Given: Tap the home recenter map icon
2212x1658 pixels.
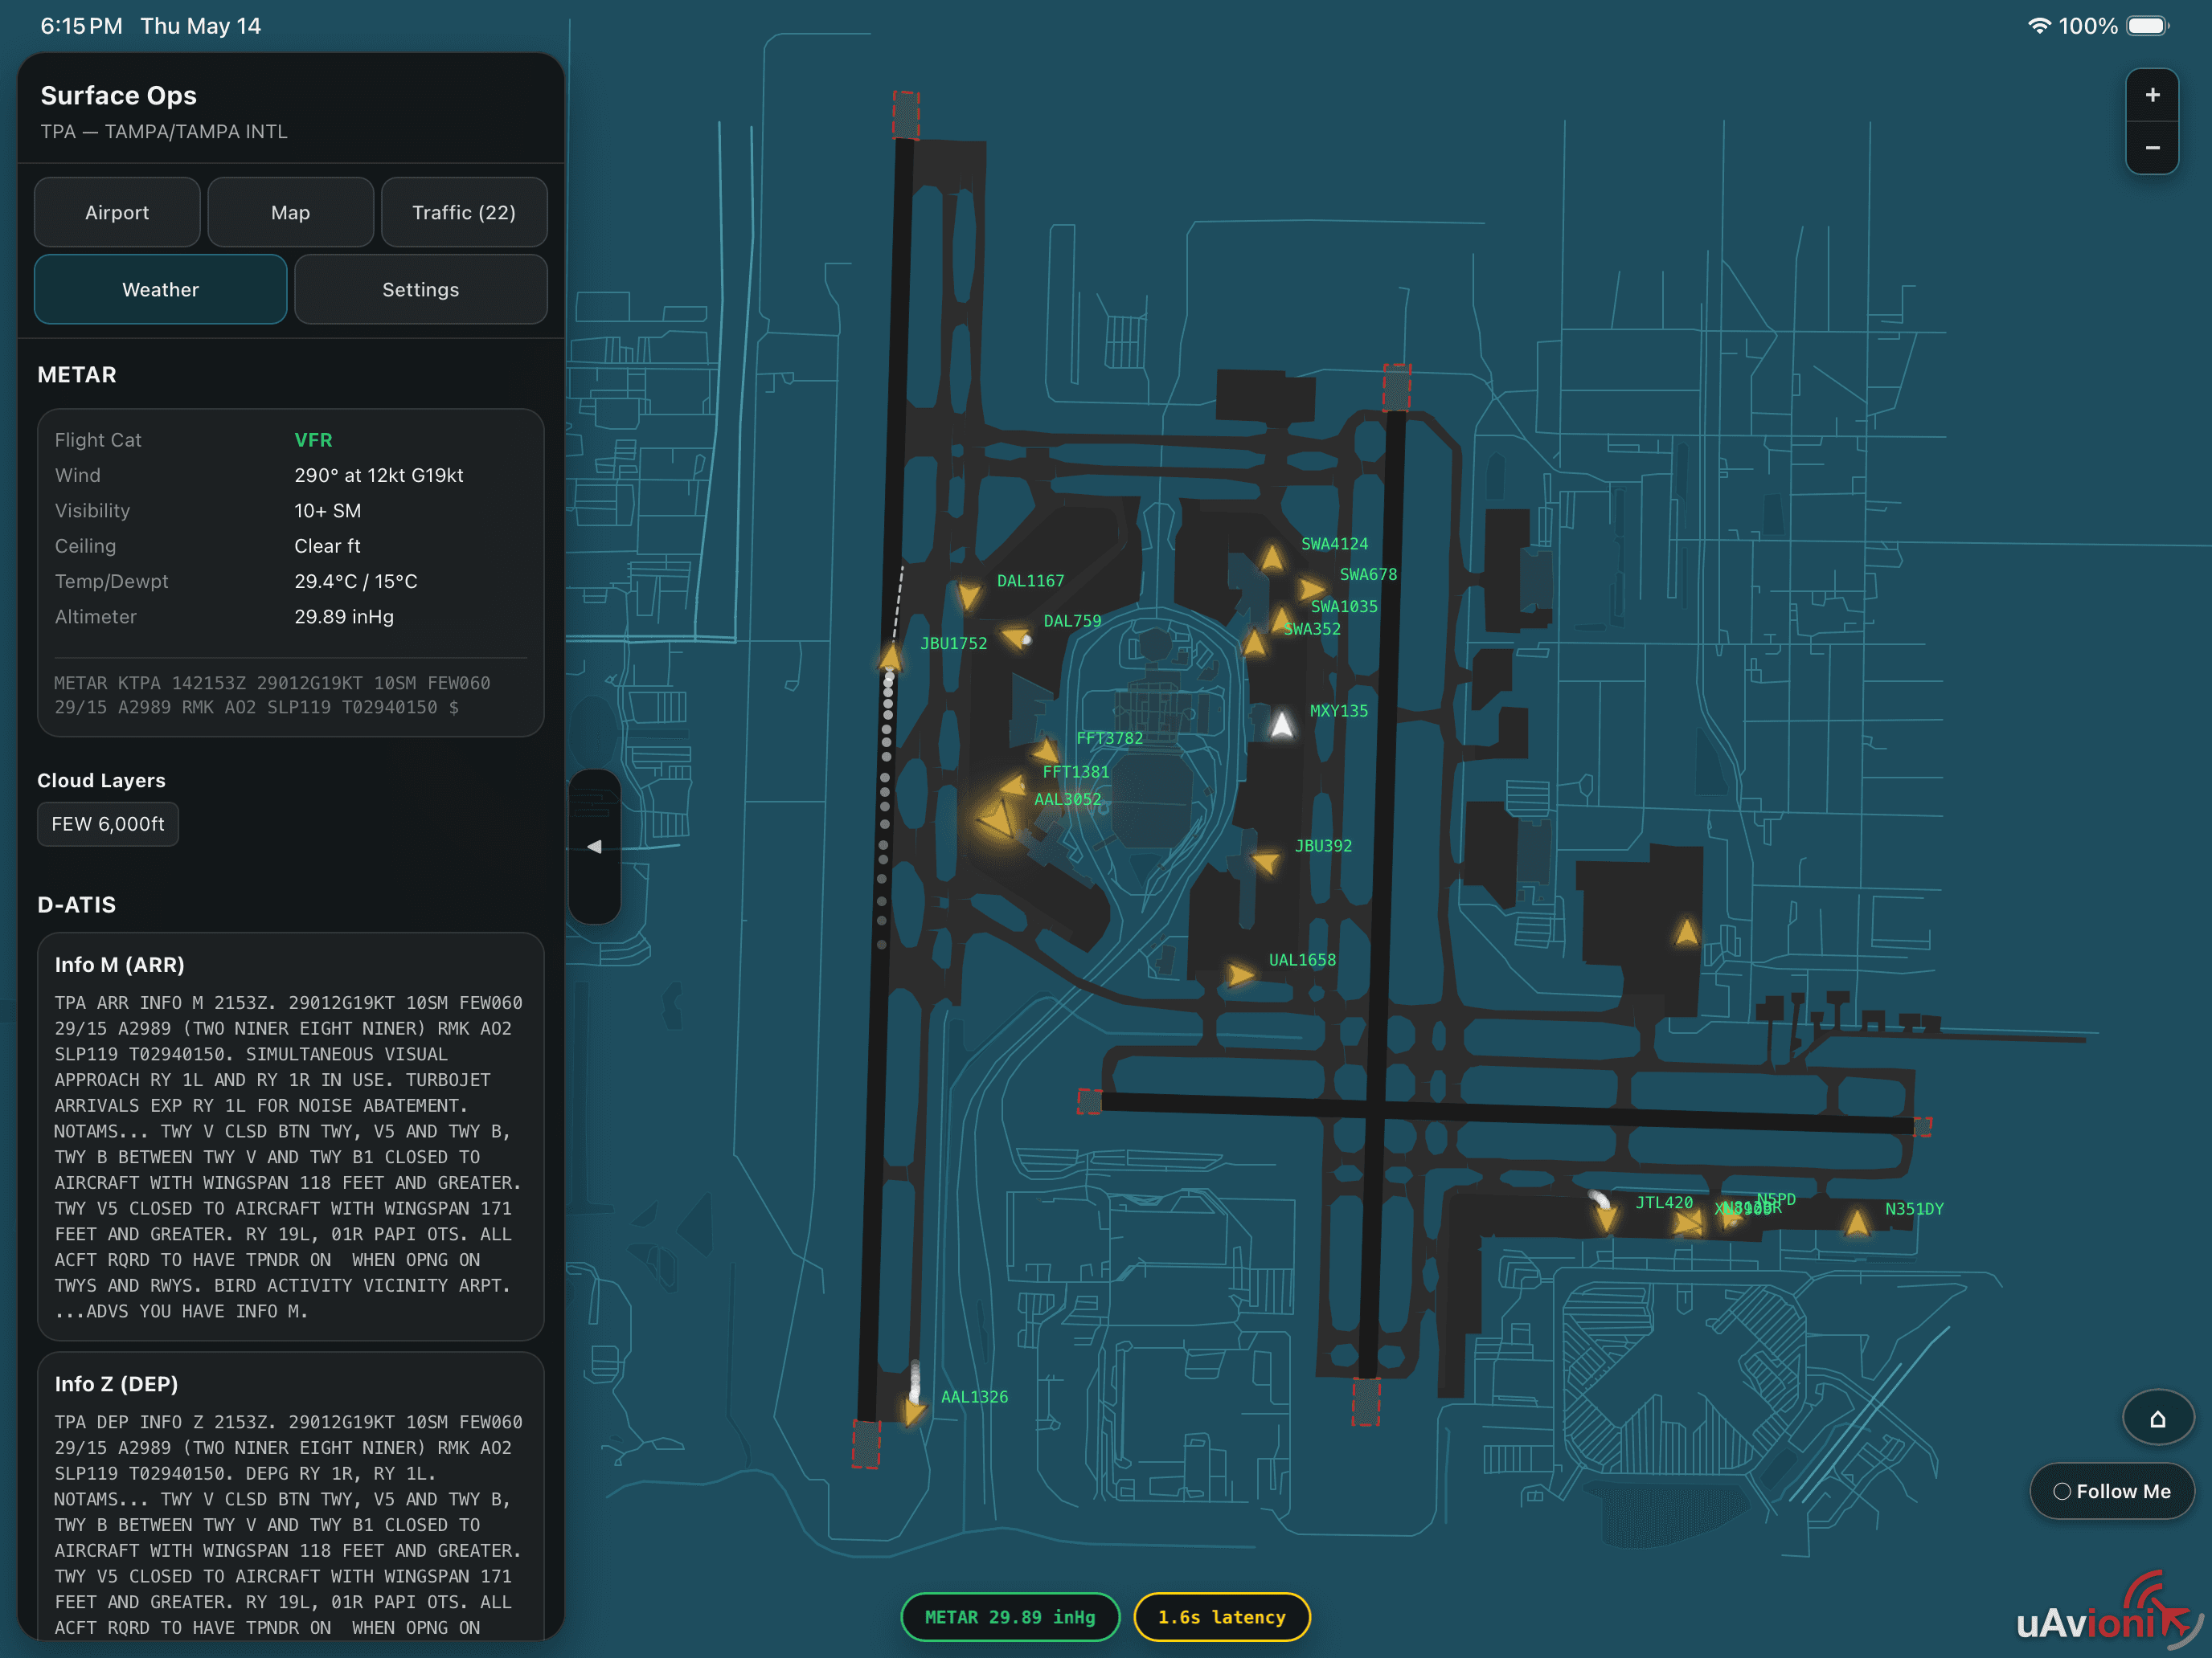Looking at the screenshot, I should click(2158, 1417).
